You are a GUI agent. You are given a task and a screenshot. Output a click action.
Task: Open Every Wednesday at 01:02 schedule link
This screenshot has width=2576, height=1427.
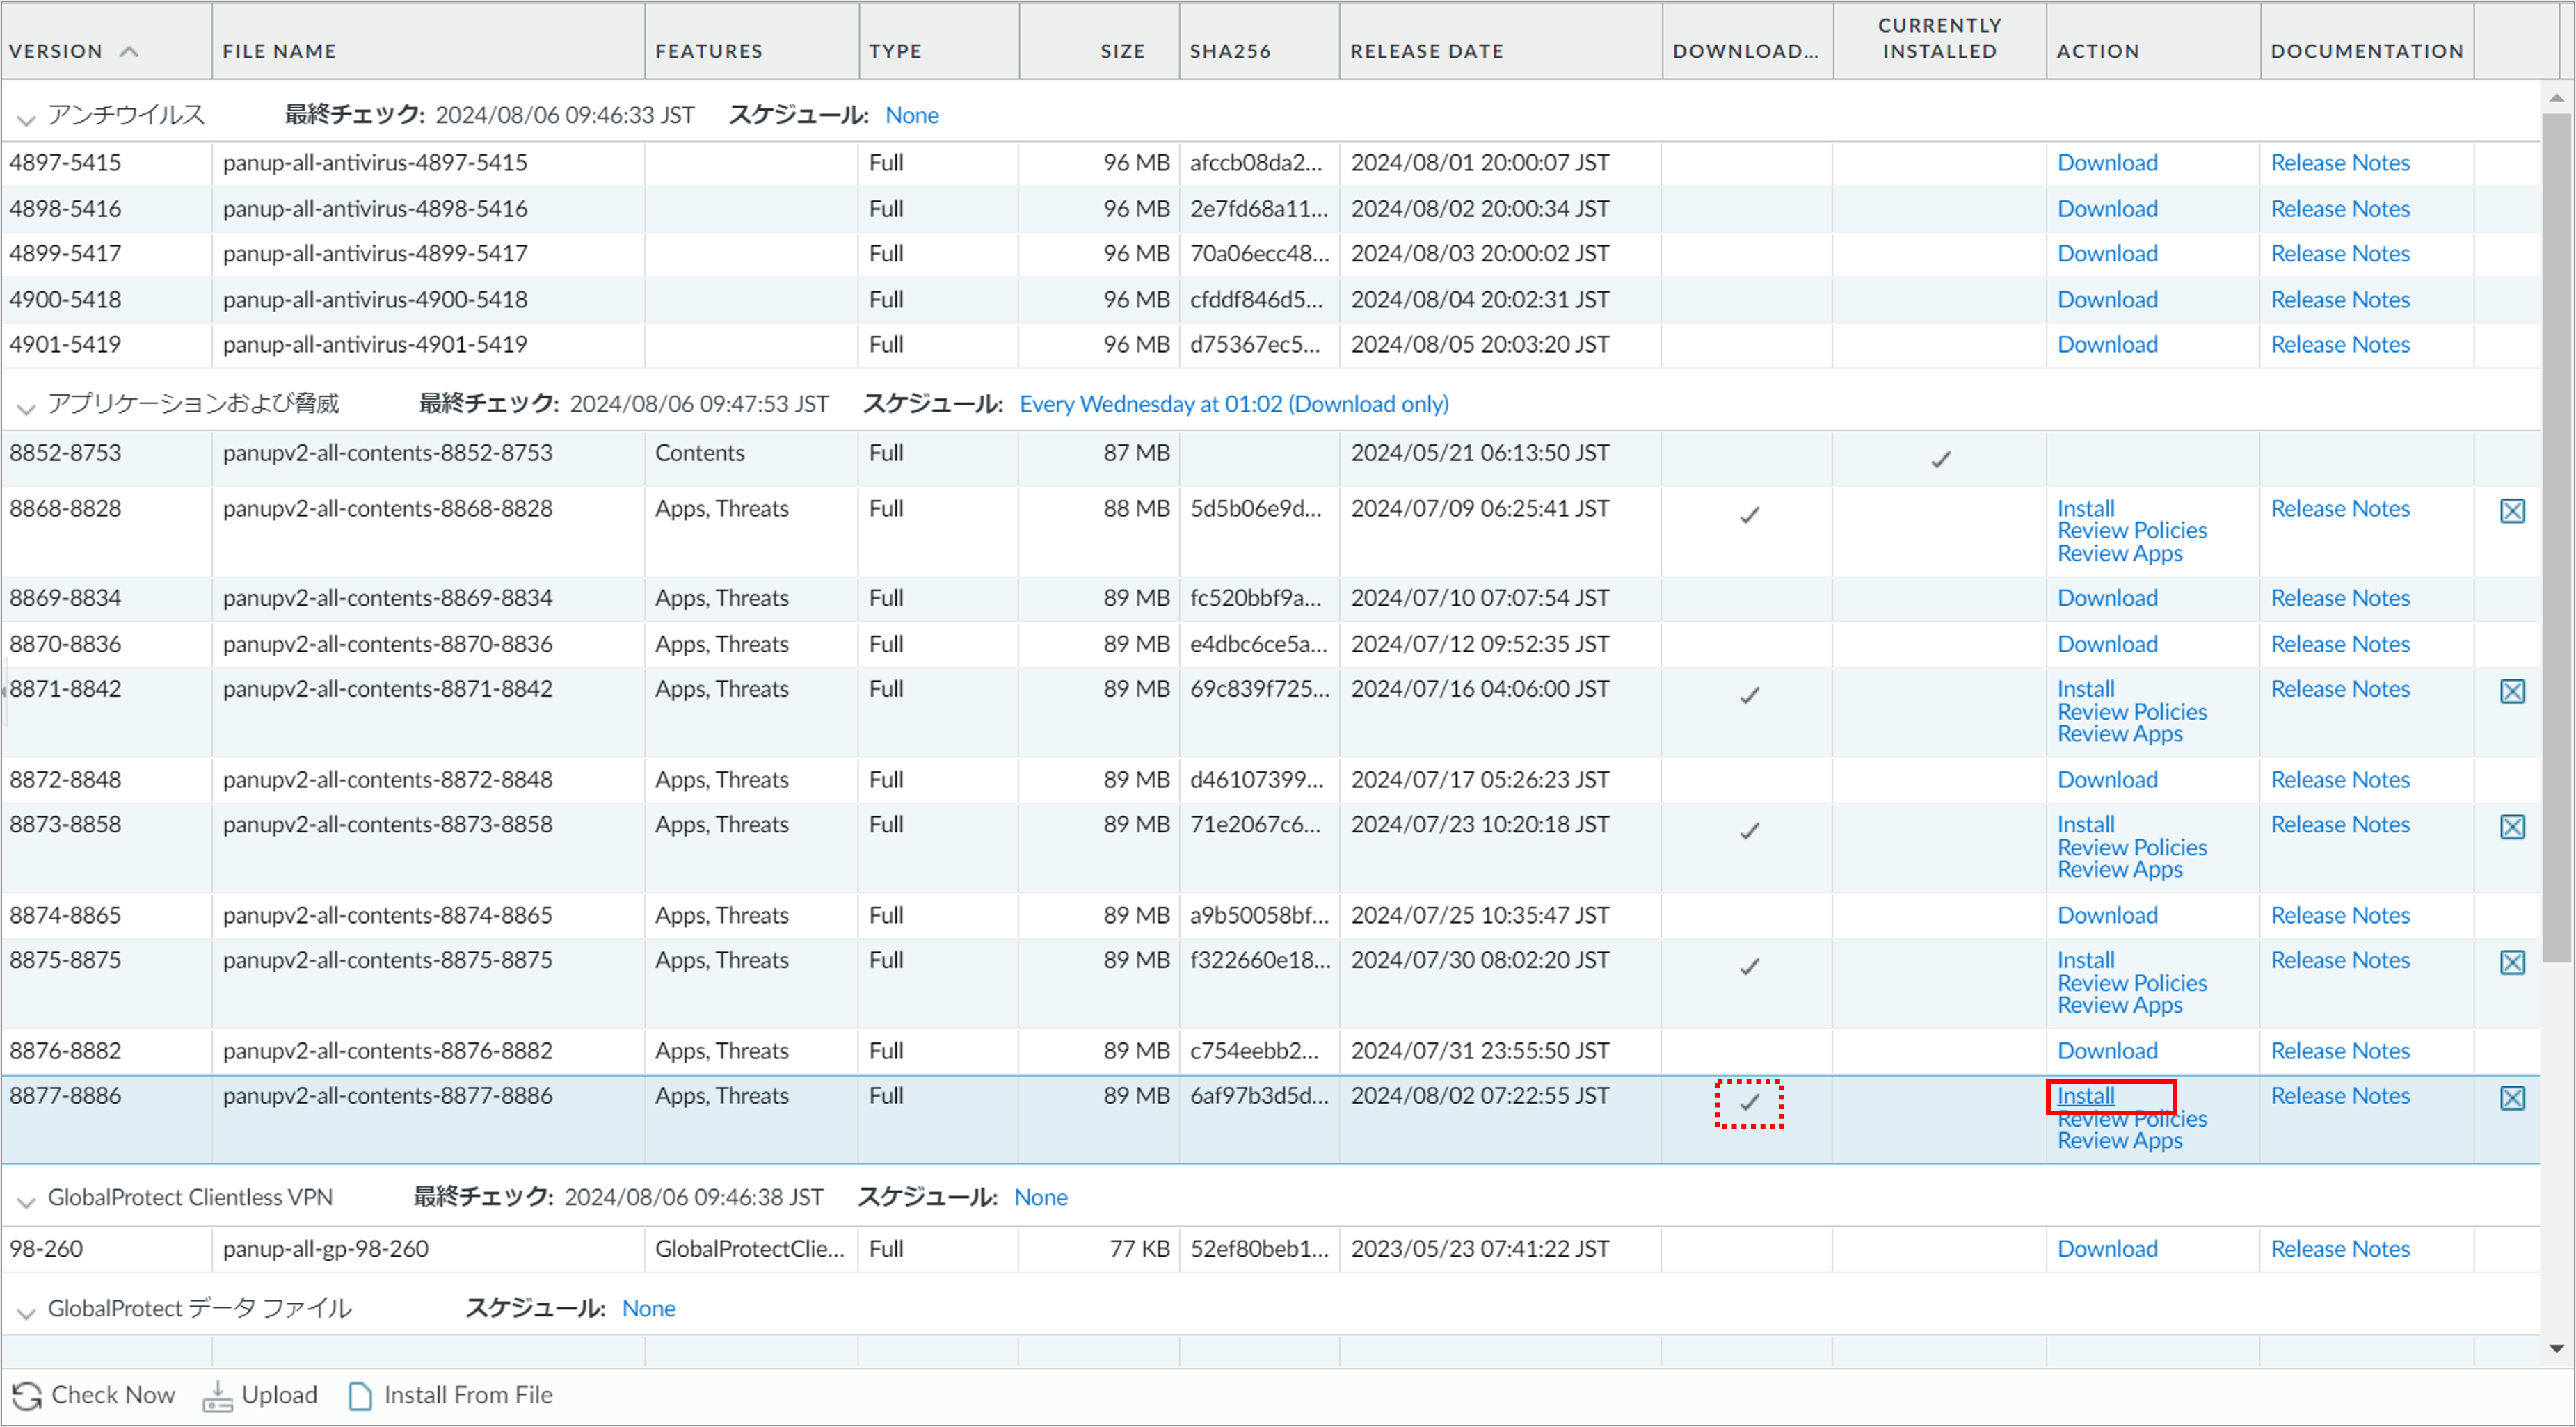[x=1234, y=404]
